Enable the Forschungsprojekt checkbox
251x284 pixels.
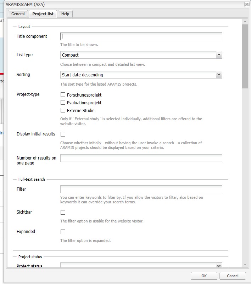tap(63, 95)
